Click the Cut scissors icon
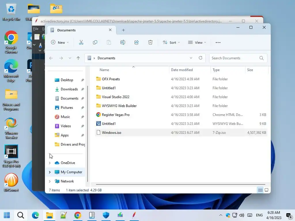This screenshot has width=295, height=221. click(81, 43)
